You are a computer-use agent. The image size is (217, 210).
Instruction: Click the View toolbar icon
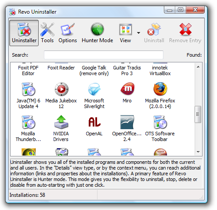(125, 29)
